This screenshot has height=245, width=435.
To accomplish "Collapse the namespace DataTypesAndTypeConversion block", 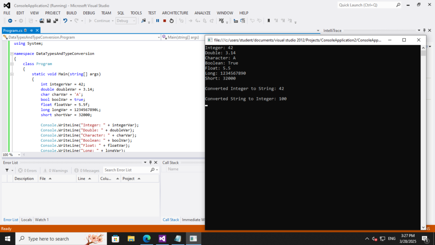I will tap(12, 54).
